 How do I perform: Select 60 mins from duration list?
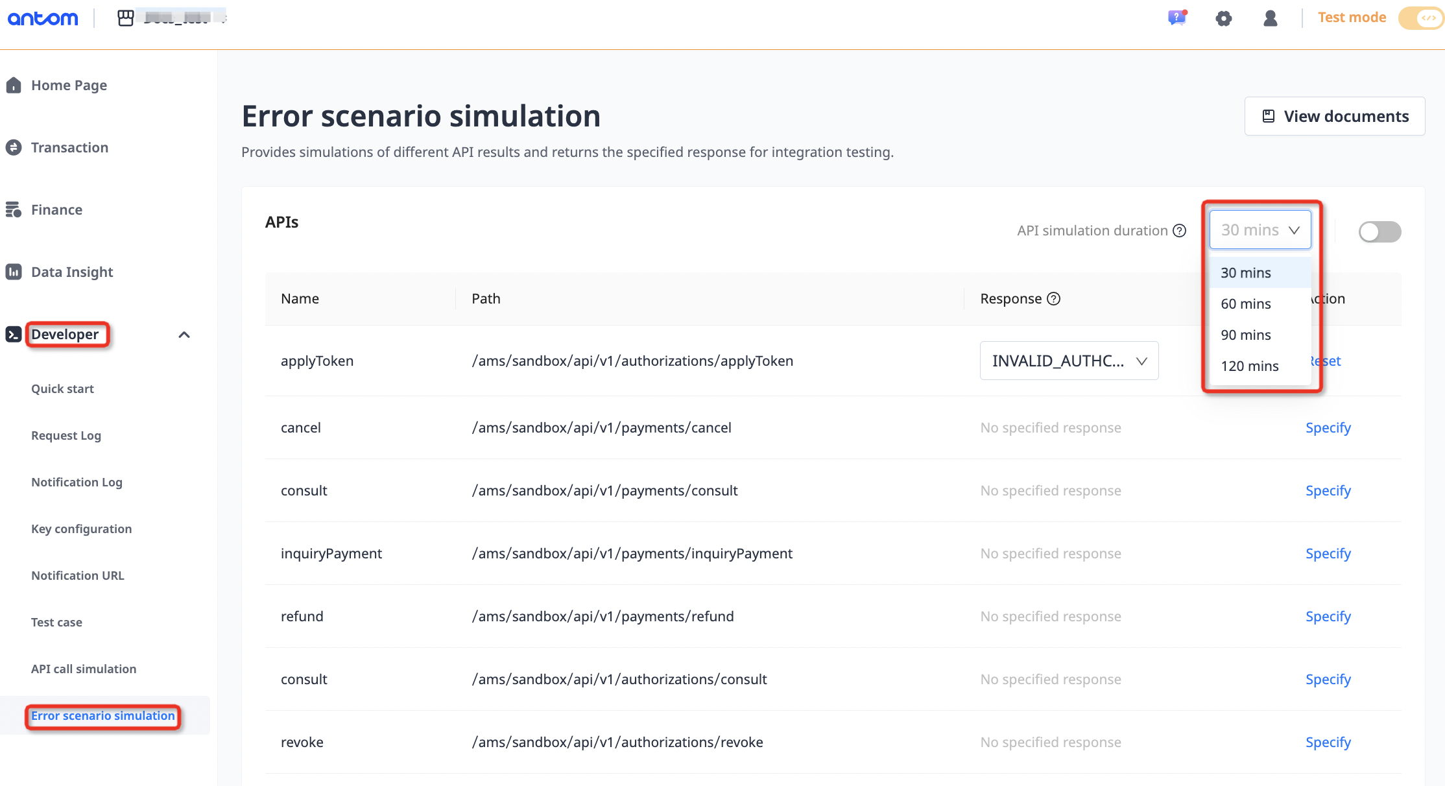point(1245,304)
